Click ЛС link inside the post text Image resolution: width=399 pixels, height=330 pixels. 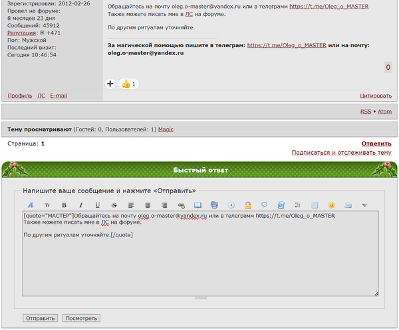pyautogui.click(x=189, y=14)
